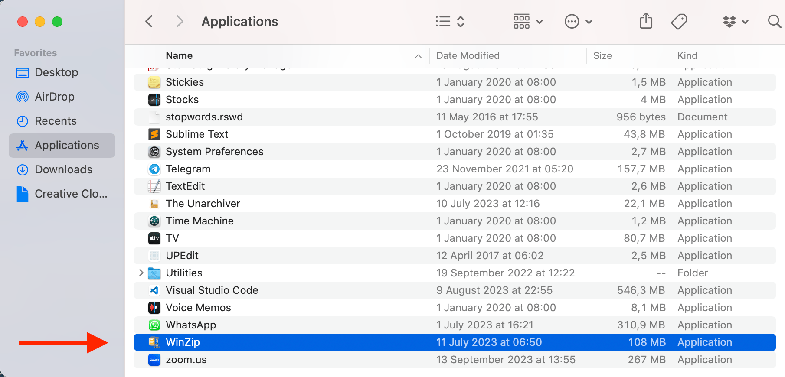This screenshot has height=377, width=785.
Task: Select the Sublime Text app icon
Action: 154,134
